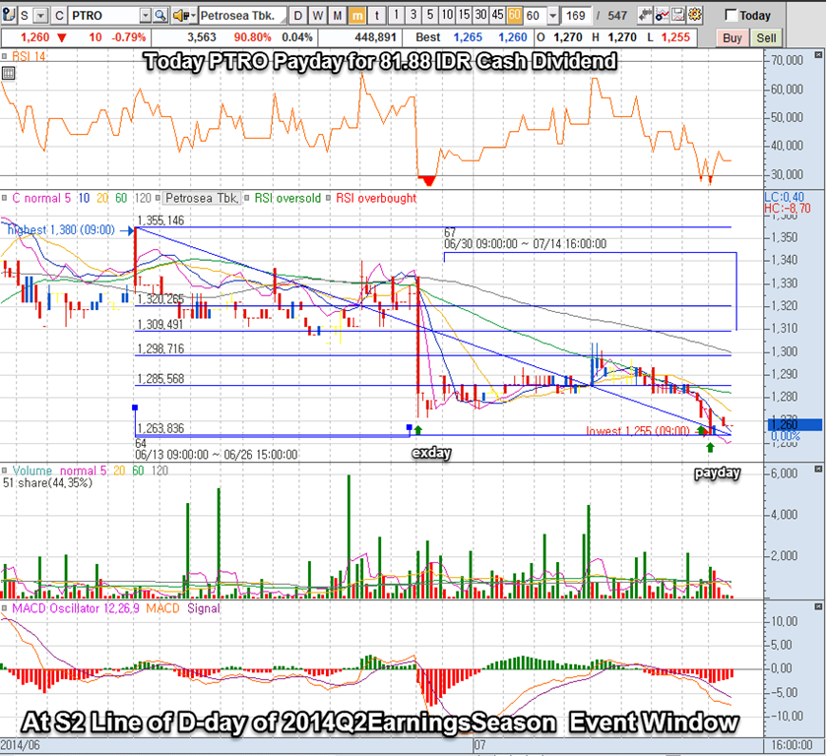The height and width of the screenshot is (756, 826).
Task: Click the RSI oversold legend label
Action: point(287,198)
